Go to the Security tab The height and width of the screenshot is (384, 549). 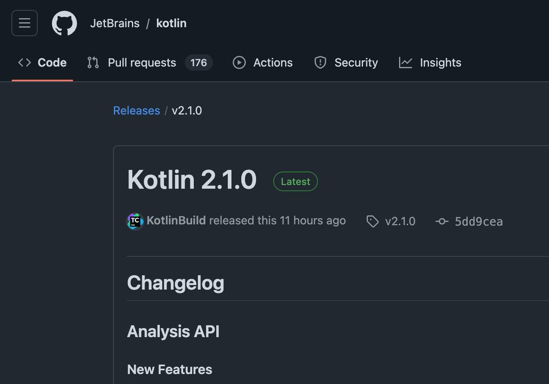[356, 63]
